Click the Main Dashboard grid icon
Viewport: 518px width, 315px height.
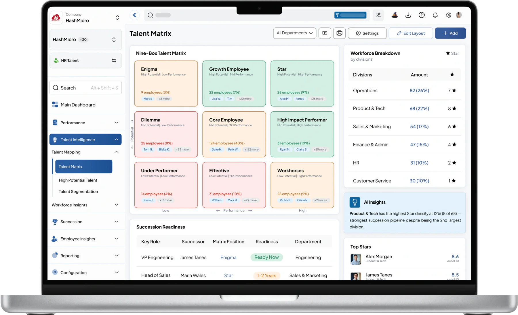click(x=55, y=104)
